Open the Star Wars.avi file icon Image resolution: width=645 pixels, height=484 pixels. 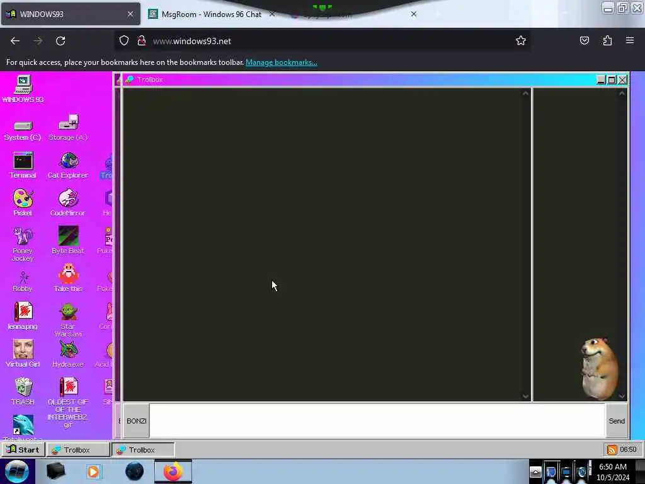click(x=68, y=320)
